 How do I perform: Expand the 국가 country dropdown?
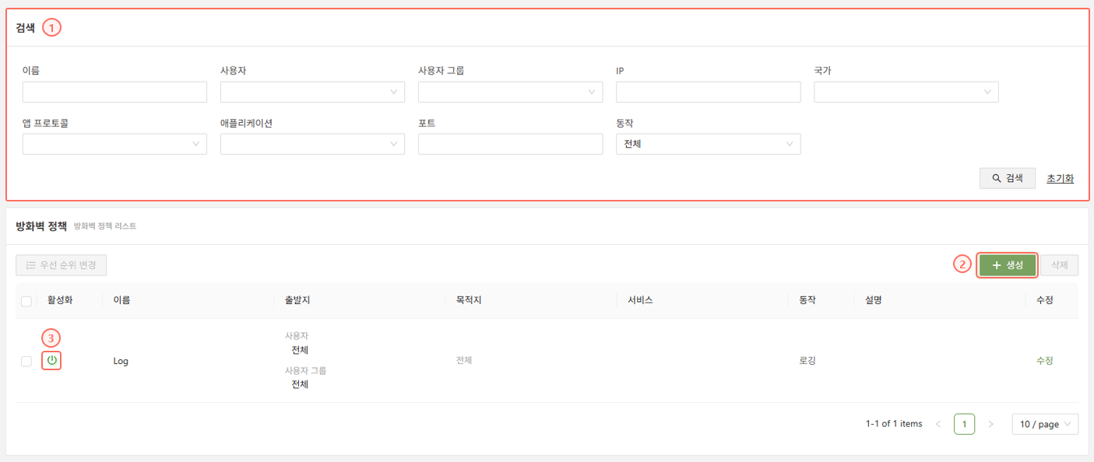906,93
